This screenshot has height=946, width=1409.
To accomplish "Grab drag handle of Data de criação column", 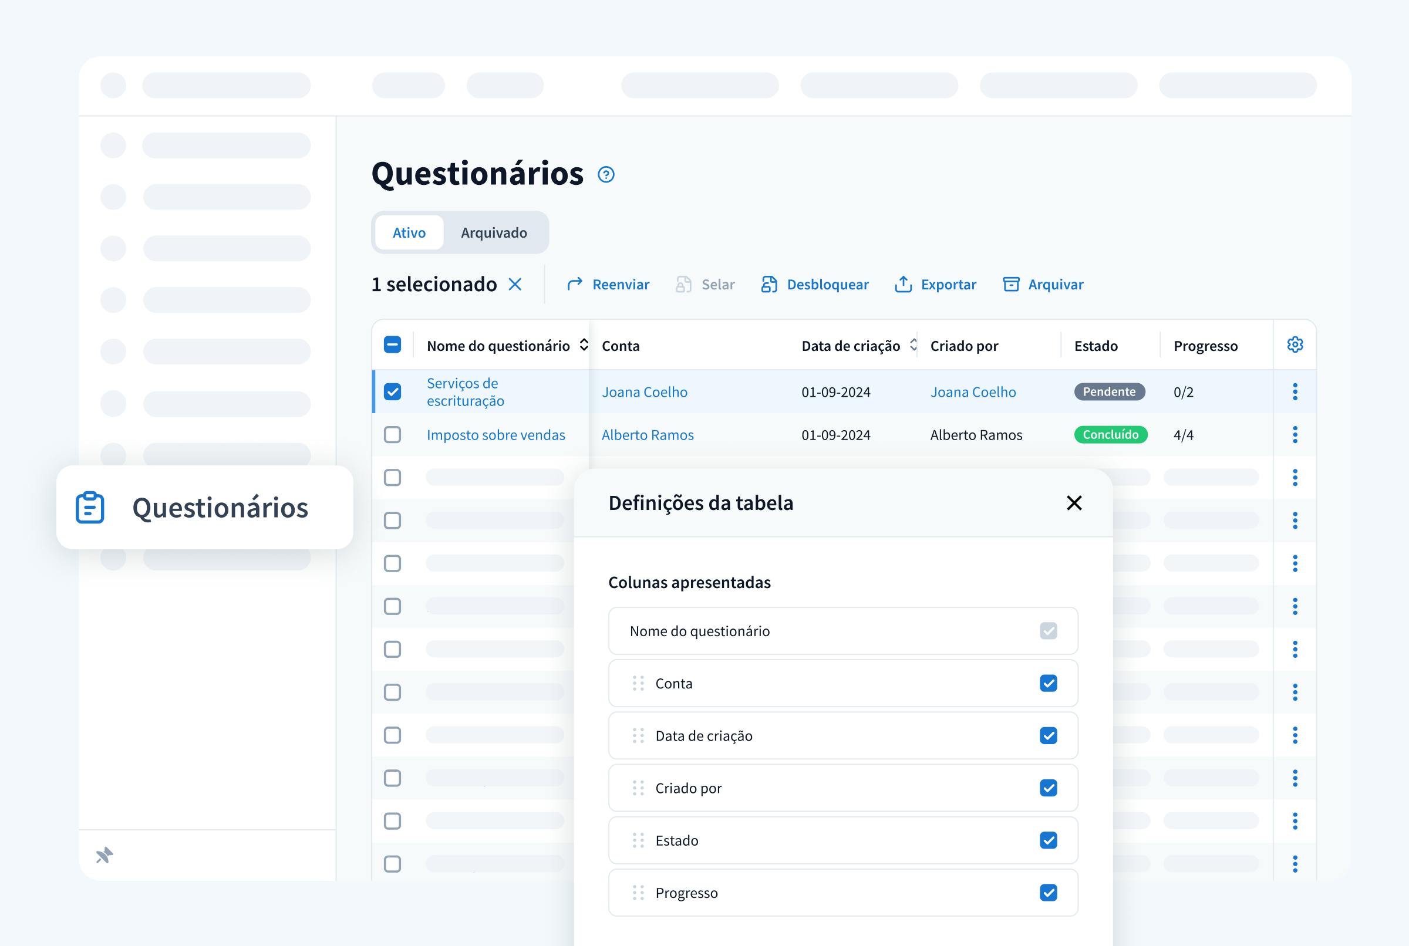I will 638,735.
